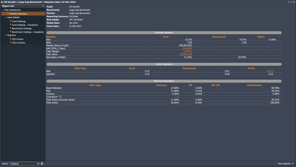Click the orange arrow icon beside GICS Industry
This screenshot has height=167, width=296.
click(x=10, y=43)
